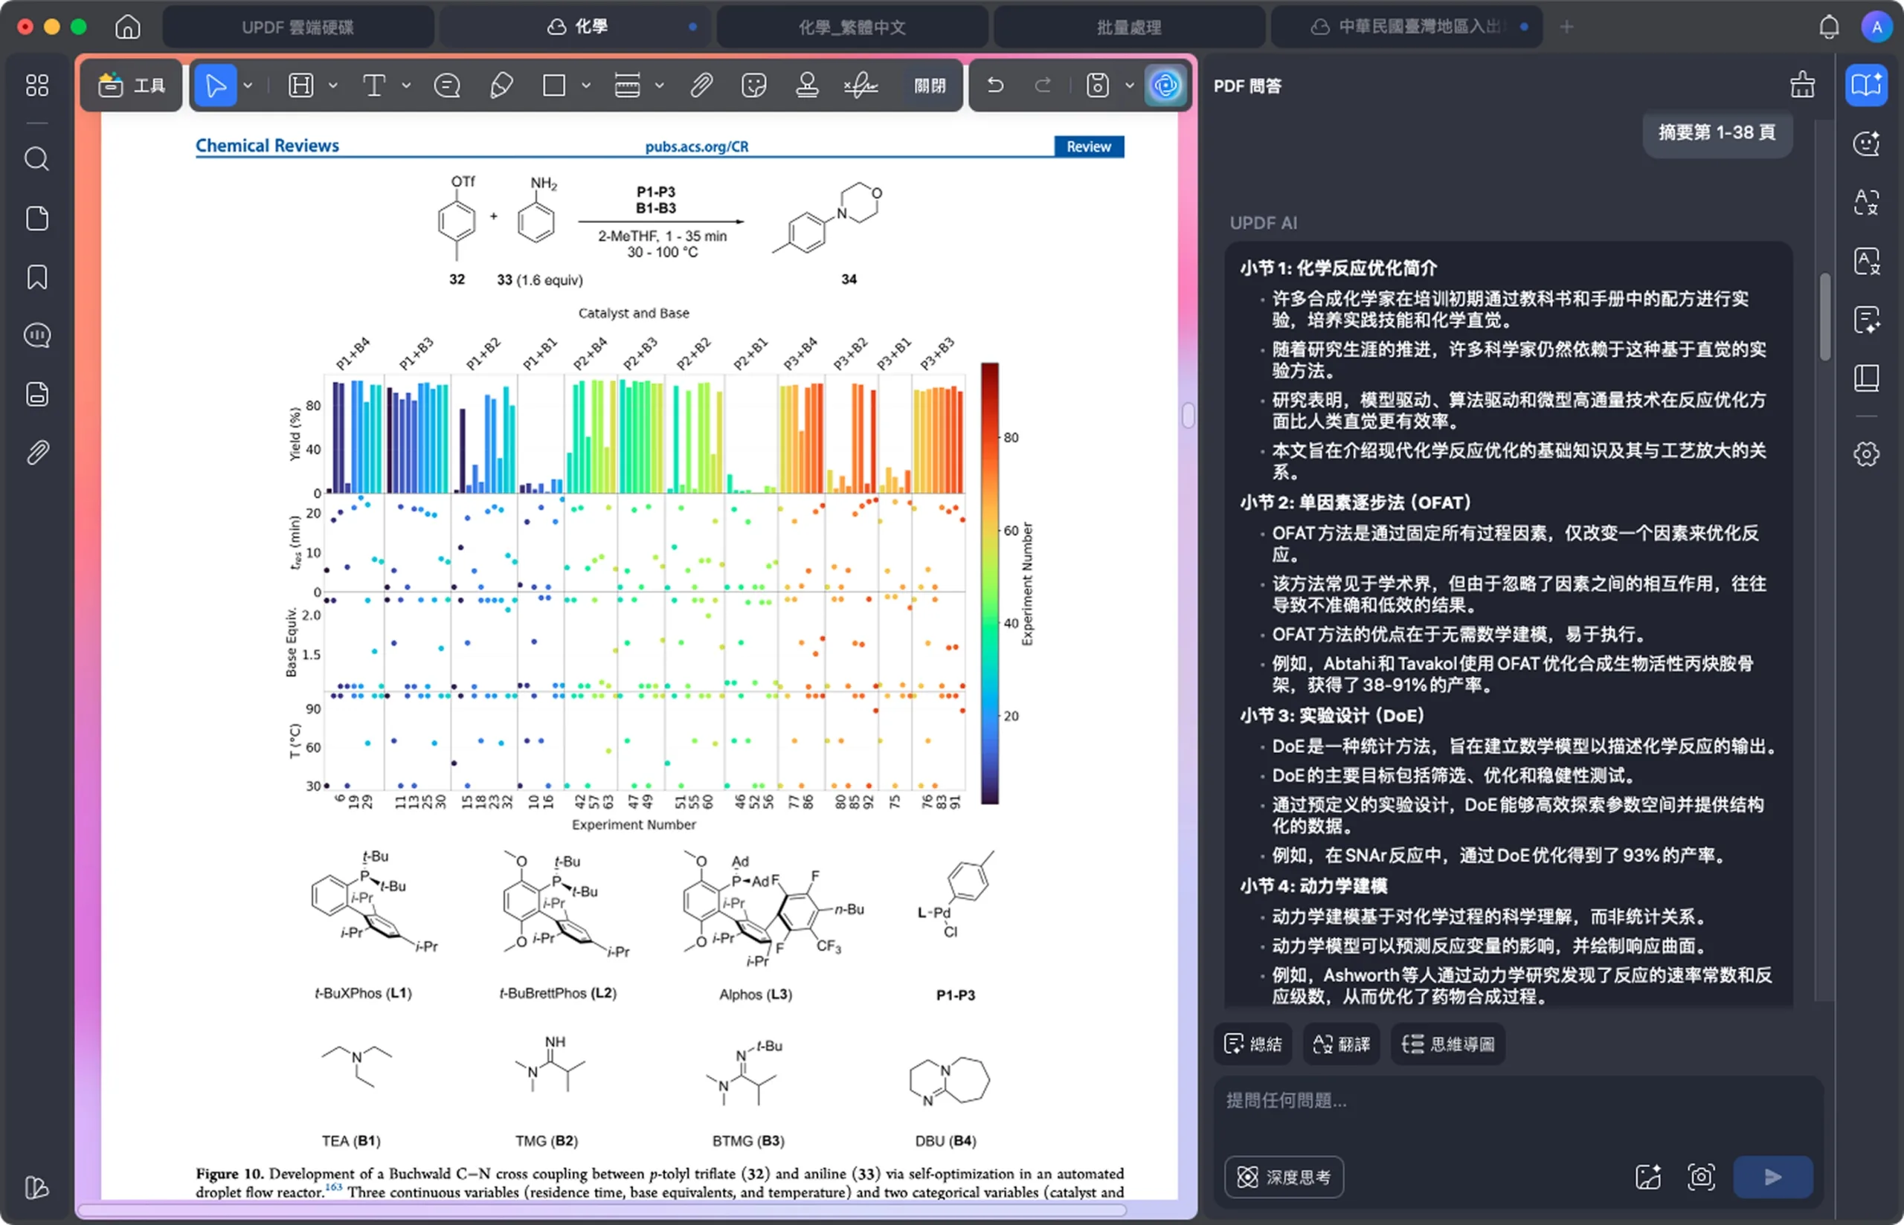Screen dimensions: 1904x1225
Task: Click the chat panel vertical scrollbar
Action: 1824,317
